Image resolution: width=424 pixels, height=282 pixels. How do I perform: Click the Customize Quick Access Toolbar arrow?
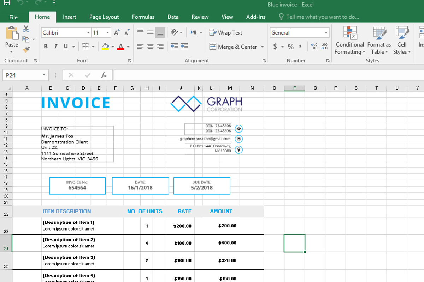pyautogui.click(x=54, y=2)
